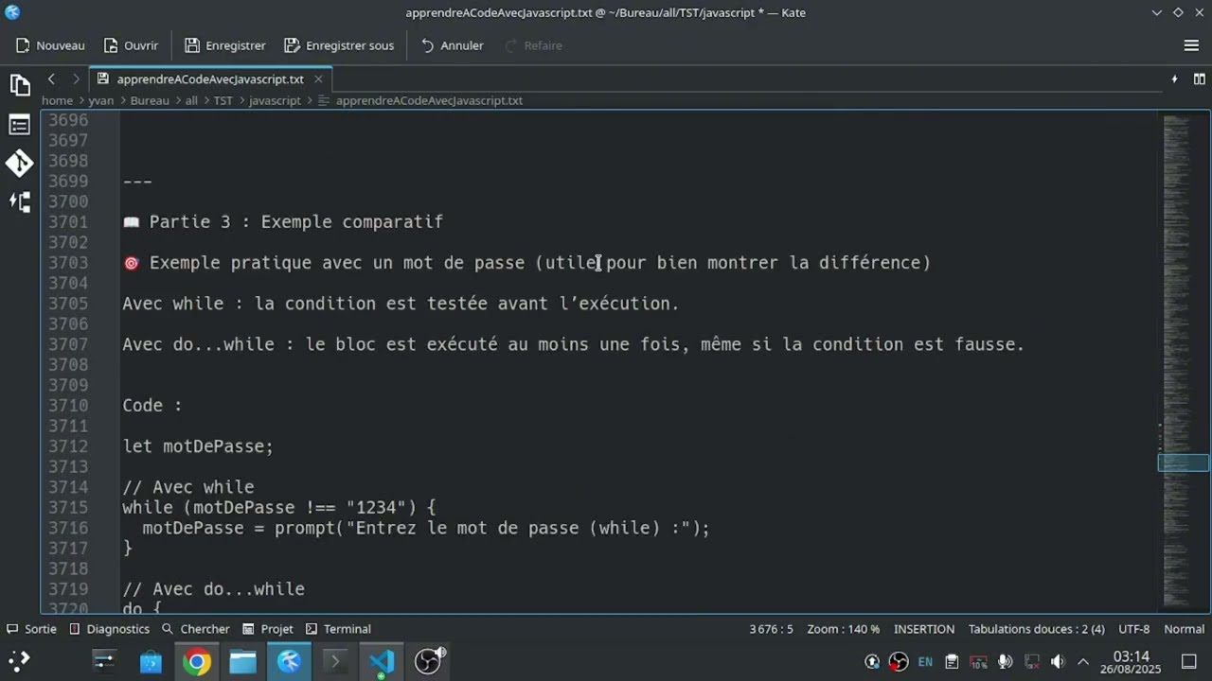Open the file manager from taskbar
Viewport: 1212px width, 681px height.
coord(243,661)
